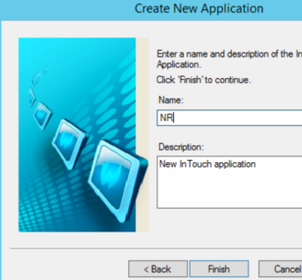
Task: Click the 'Description:' label
Action: pos(182,147)
